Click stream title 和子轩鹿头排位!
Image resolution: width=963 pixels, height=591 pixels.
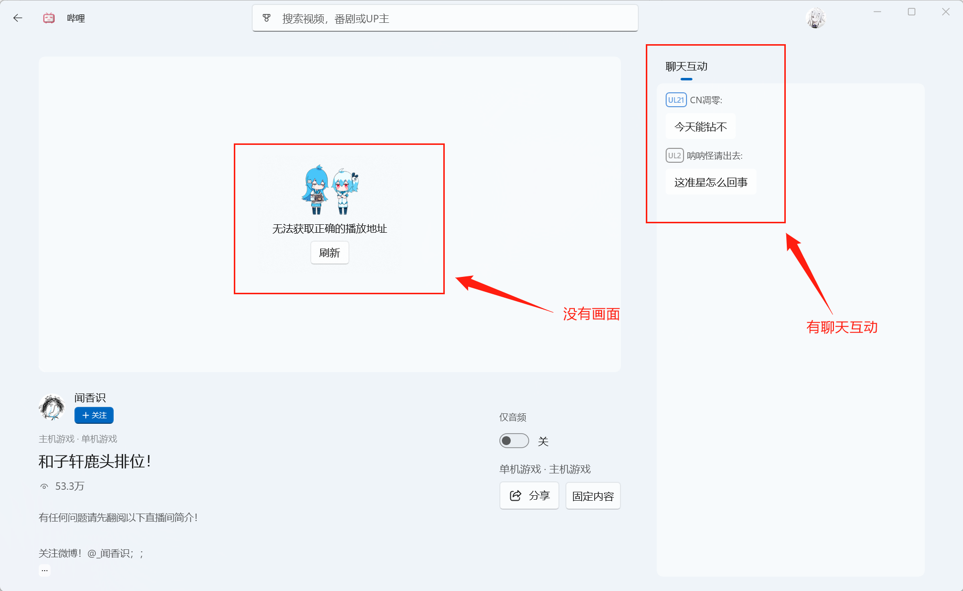coord(95,461)
